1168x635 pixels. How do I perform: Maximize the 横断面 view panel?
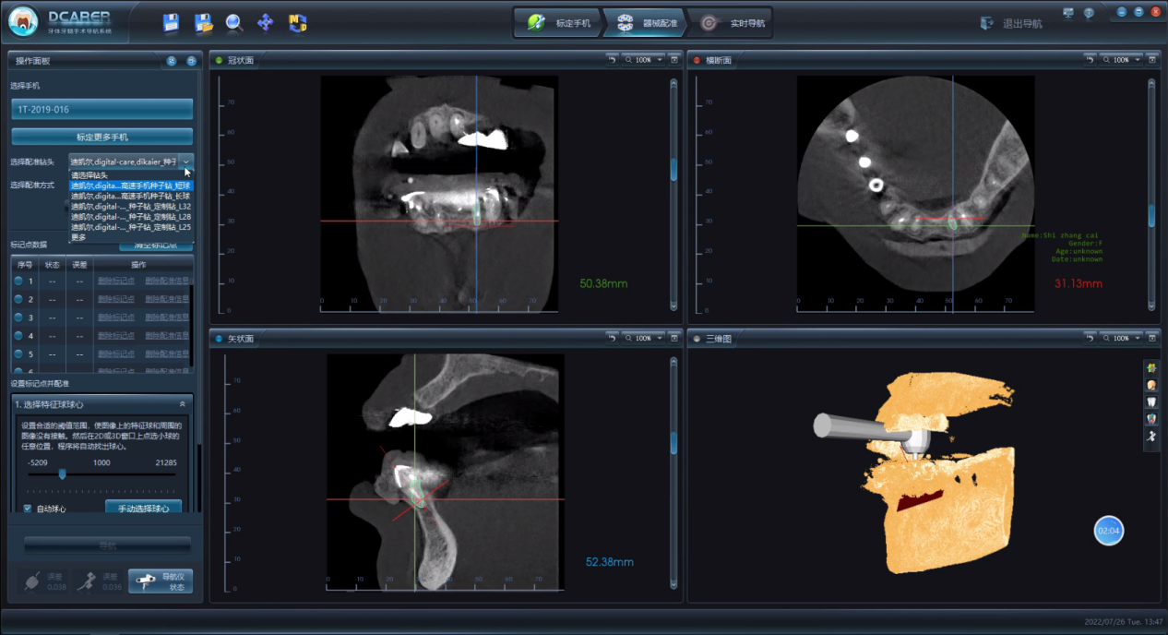1153,60
